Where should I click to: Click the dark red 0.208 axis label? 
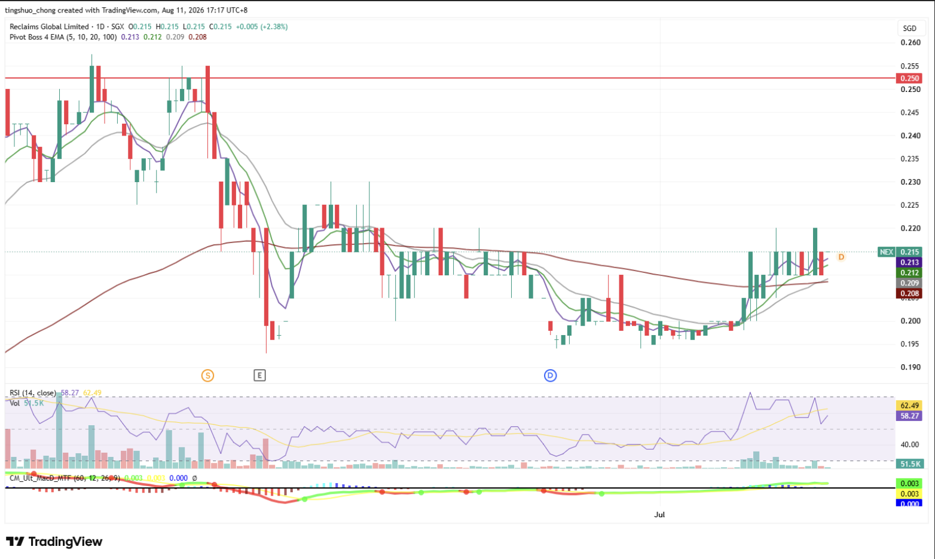tap(909, 293)
